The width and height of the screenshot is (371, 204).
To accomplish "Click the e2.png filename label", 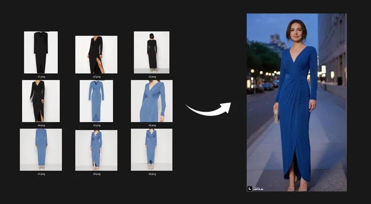I will point(96,76).
